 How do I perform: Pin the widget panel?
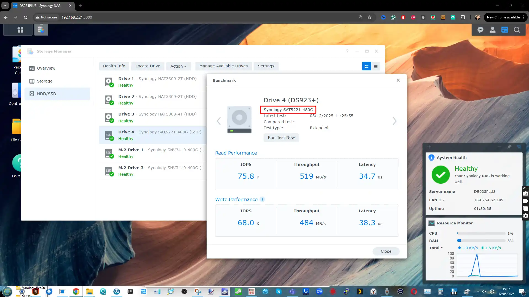pos(509,147)
